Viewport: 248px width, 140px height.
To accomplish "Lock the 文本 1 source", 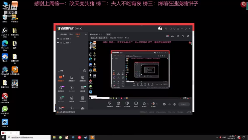I will pyautogui.click(x=61, y=39).
